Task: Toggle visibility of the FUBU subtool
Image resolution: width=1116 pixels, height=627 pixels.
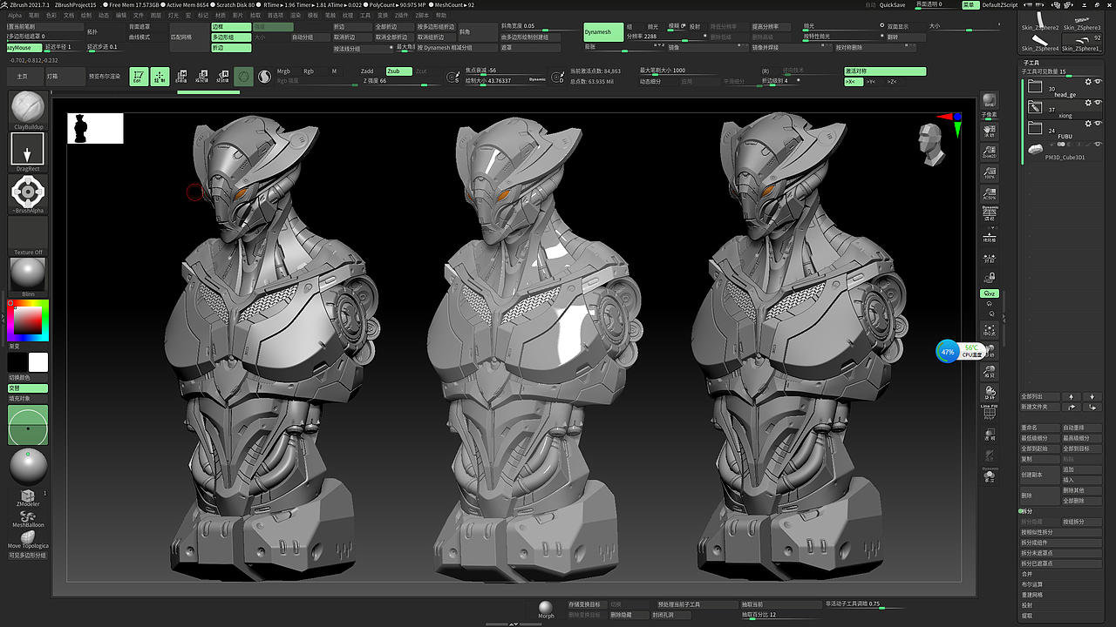Action: pyautogui.click(x=1098, y=123)
